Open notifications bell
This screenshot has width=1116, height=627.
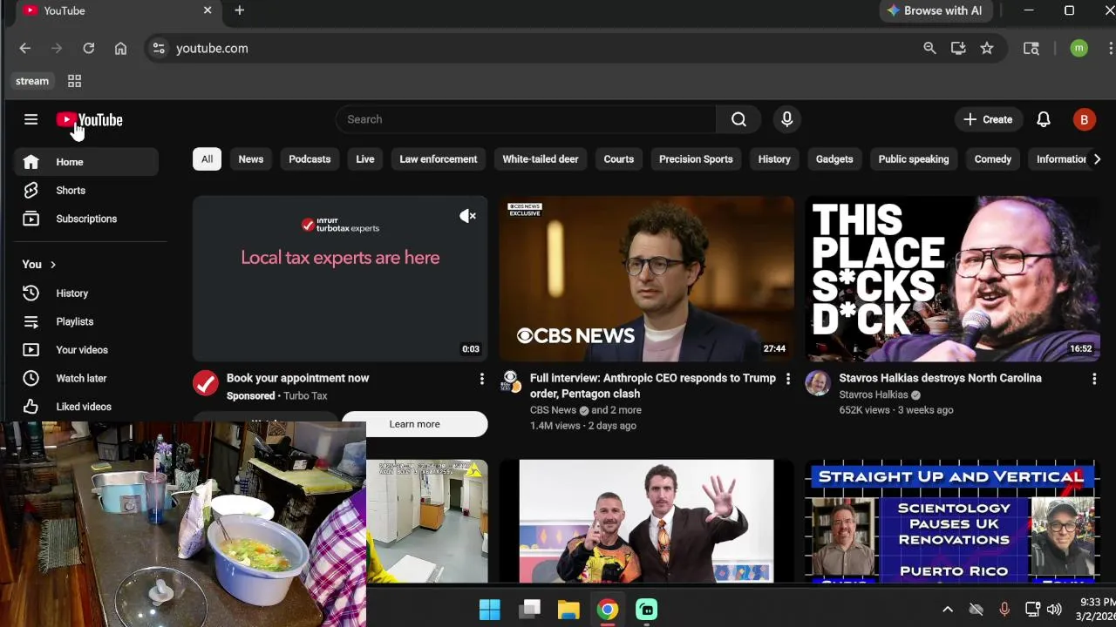[1044, 119]
